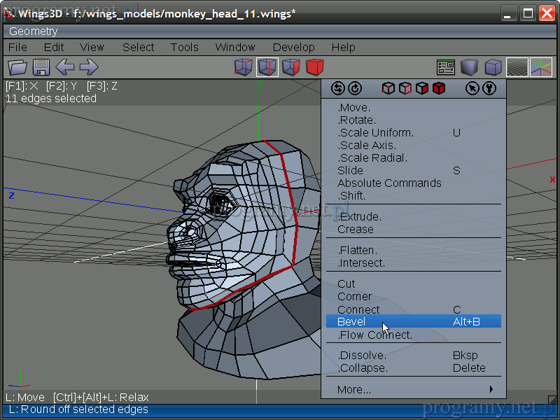
Task: Switch to face selection mode in toolbar
Action: click(x=291, y=67)
